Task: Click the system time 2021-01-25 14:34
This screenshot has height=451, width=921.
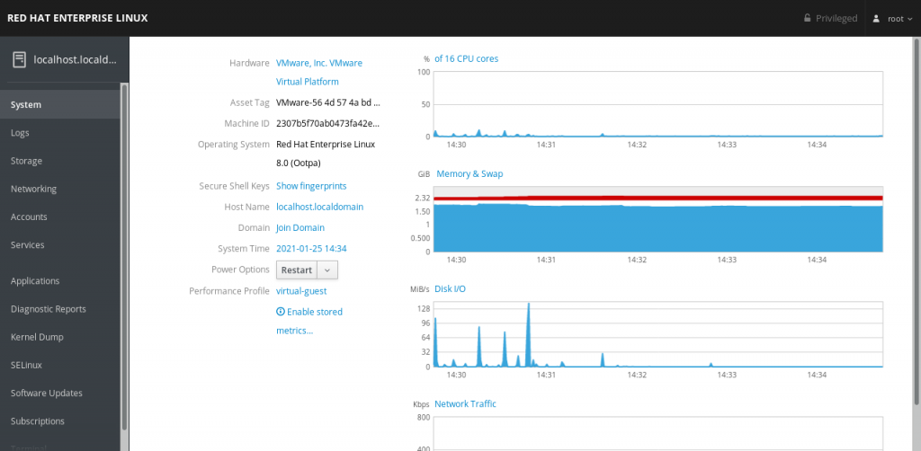Action: tap(311, 249)
